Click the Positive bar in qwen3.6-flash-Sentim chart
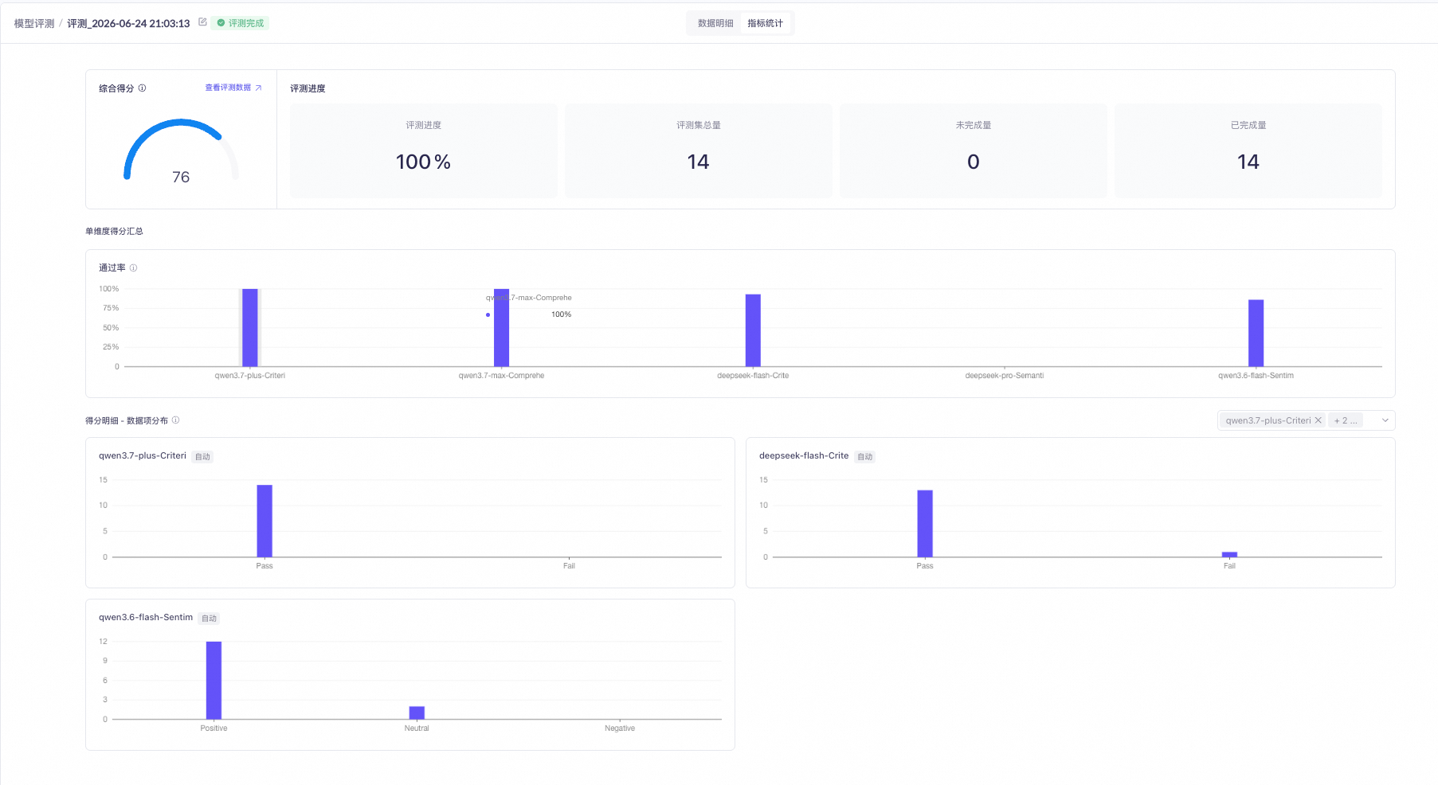Image resolution: width=1438 pixels, height=785 pixels. (214, 680)
